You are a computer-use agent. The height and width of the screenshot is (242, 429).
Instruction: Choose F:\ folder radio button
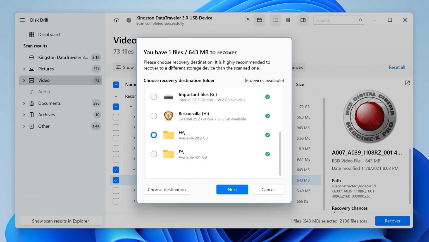(x=154, y=154)
